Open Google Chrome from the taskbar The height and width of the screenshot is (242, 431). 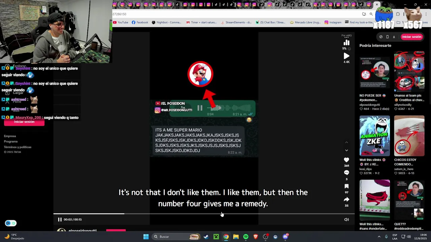pos(226,237)
